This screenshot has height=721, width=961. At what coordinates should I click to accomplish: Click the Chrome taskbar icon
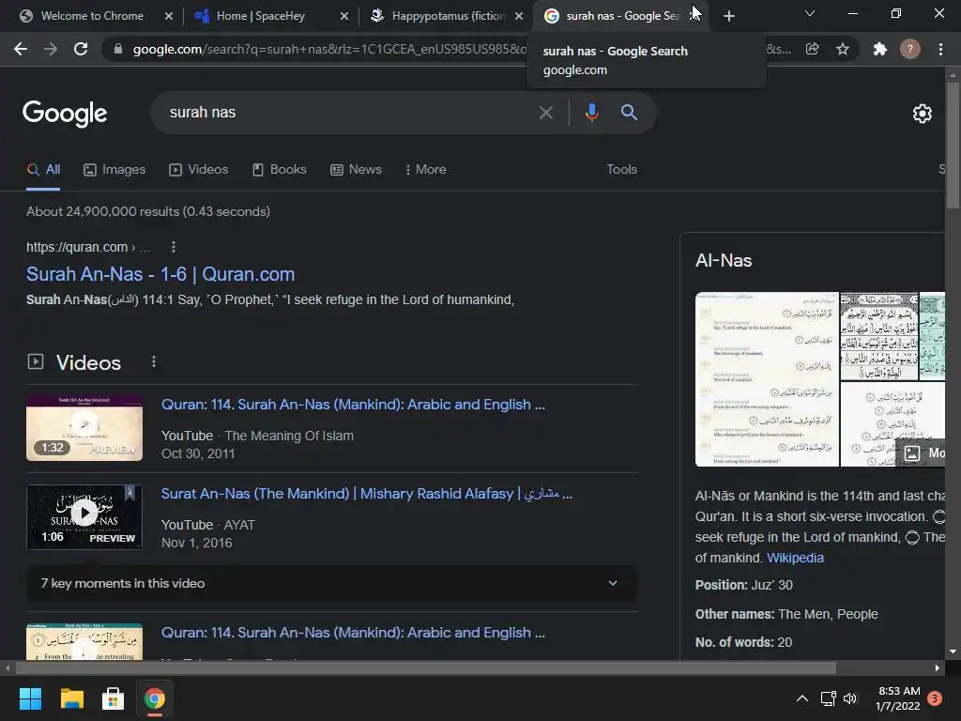pos(155,698)
